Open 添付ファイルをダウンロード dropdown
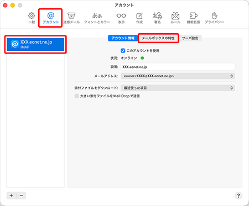Viewport: 249px width, 206px height. [x=178, y=88]
